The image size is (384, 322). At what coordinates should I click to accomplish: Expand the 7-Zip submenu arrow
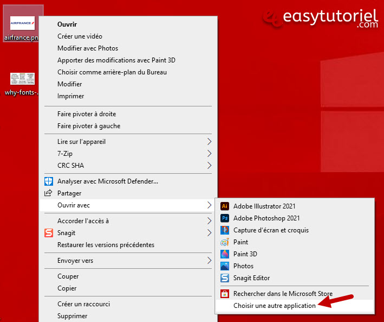[209, 154]
